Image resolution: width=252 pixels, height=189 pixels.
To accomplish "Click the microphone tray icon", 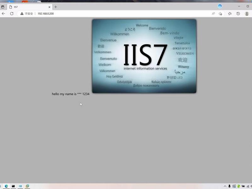I will point(229,186).
